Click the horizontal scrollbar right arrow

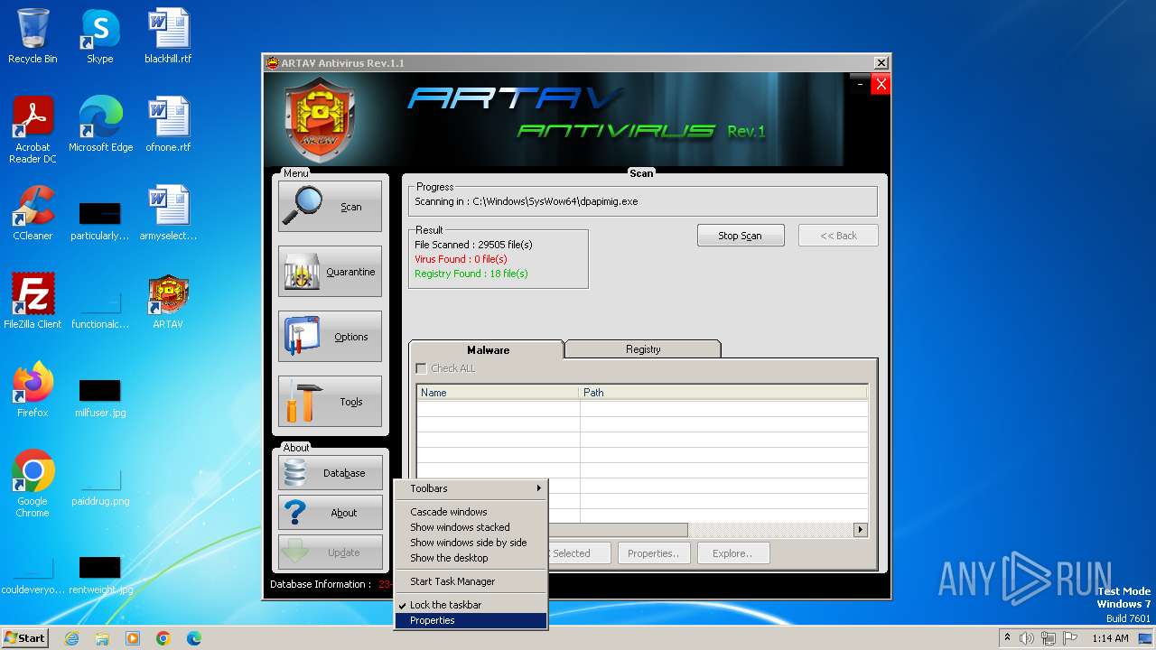point(860,530)
